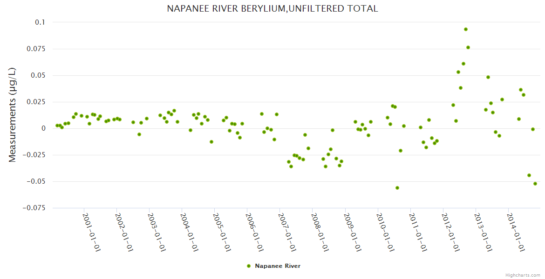Click the chart title Napanee River Berylium

[272, 9]
